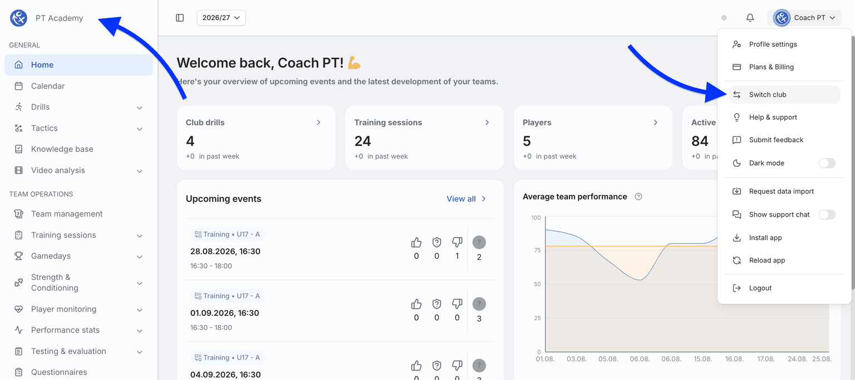Open Plans & Billing menu entry
This screenshot has width=855, height=380.
tap(784, 67)
